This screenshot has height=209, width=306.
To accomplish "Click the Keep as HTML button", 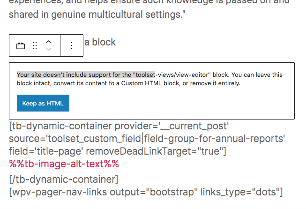I will [43, 103].
